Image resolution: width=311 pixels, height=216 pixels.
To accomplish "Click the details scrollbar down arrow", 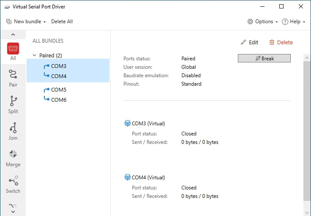I will (x=307, y=213).
